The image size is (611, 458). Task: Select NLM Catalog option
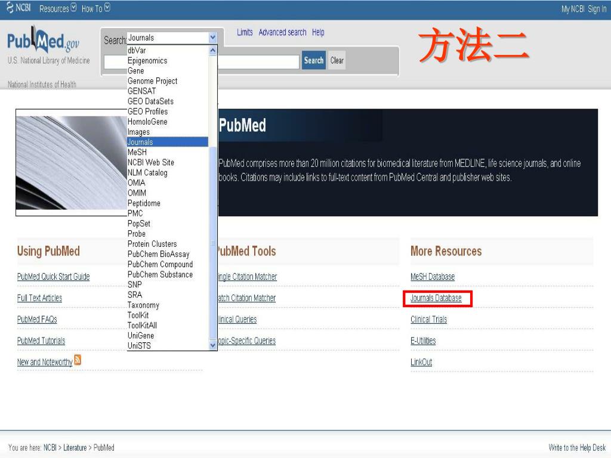tap(168, 172)
